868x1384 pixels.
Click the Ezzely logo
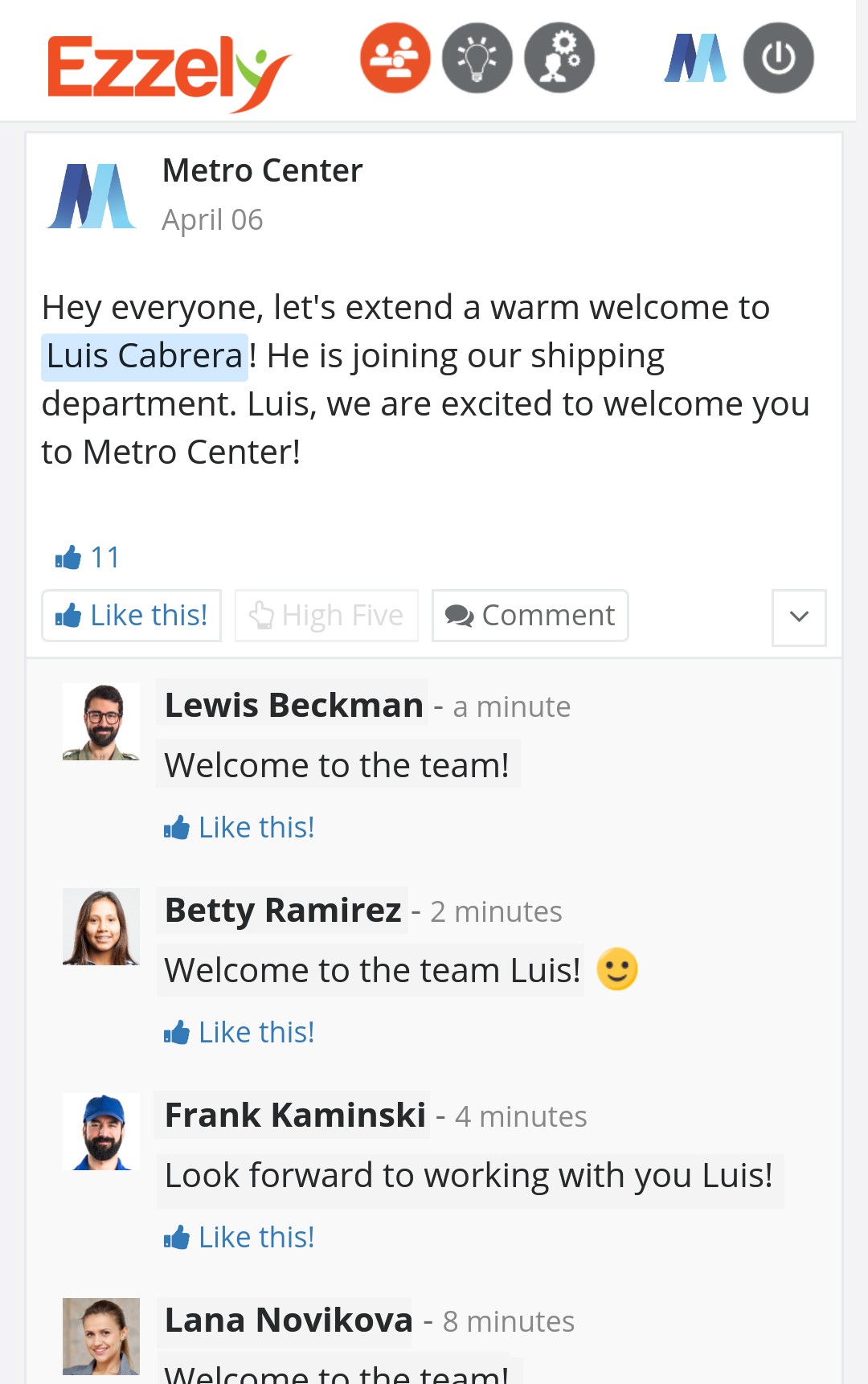pyautogui.click(x=168, y=70)
